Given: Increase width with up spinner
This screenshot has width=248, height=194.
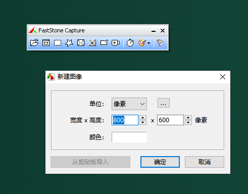Looking at the screenshot, I should pyautogui.click(x=143, y=118).
